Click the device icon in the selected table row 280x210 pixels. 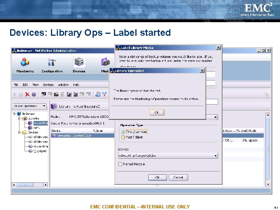click(54, 136)
